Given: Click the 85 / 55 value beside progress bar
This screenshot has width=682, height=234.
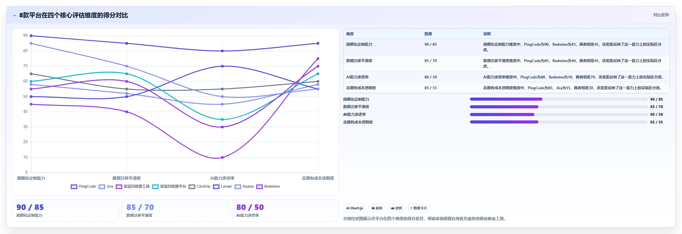Looking at the screenshot, I should tap(656, 122).
